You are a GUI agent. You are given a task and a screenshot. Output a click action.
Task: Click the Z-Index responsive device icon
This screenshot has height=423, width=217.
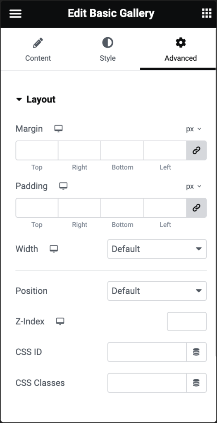[x=60, y=321]
